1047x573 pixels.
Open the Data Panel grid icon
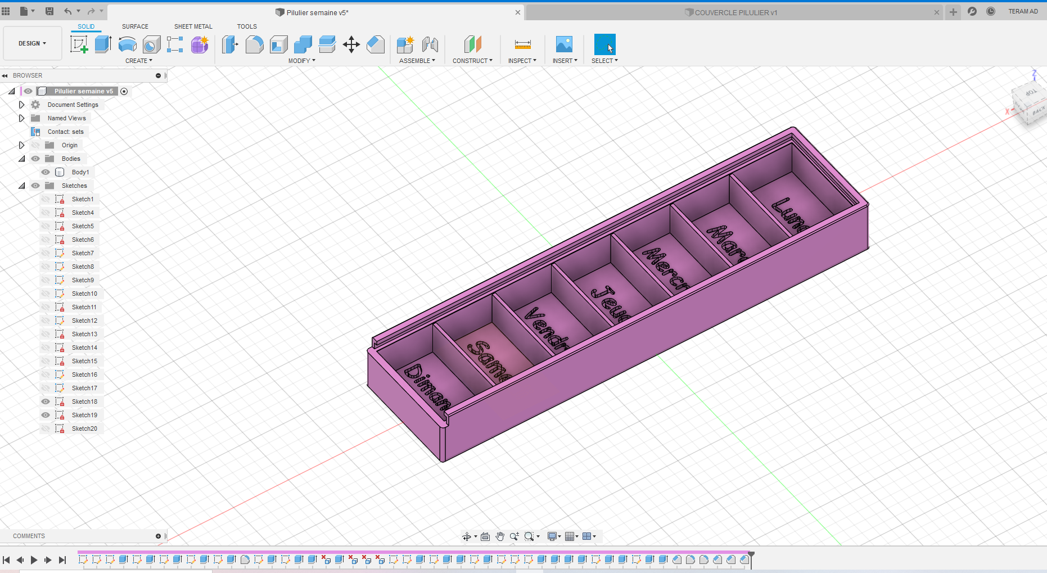6,11
